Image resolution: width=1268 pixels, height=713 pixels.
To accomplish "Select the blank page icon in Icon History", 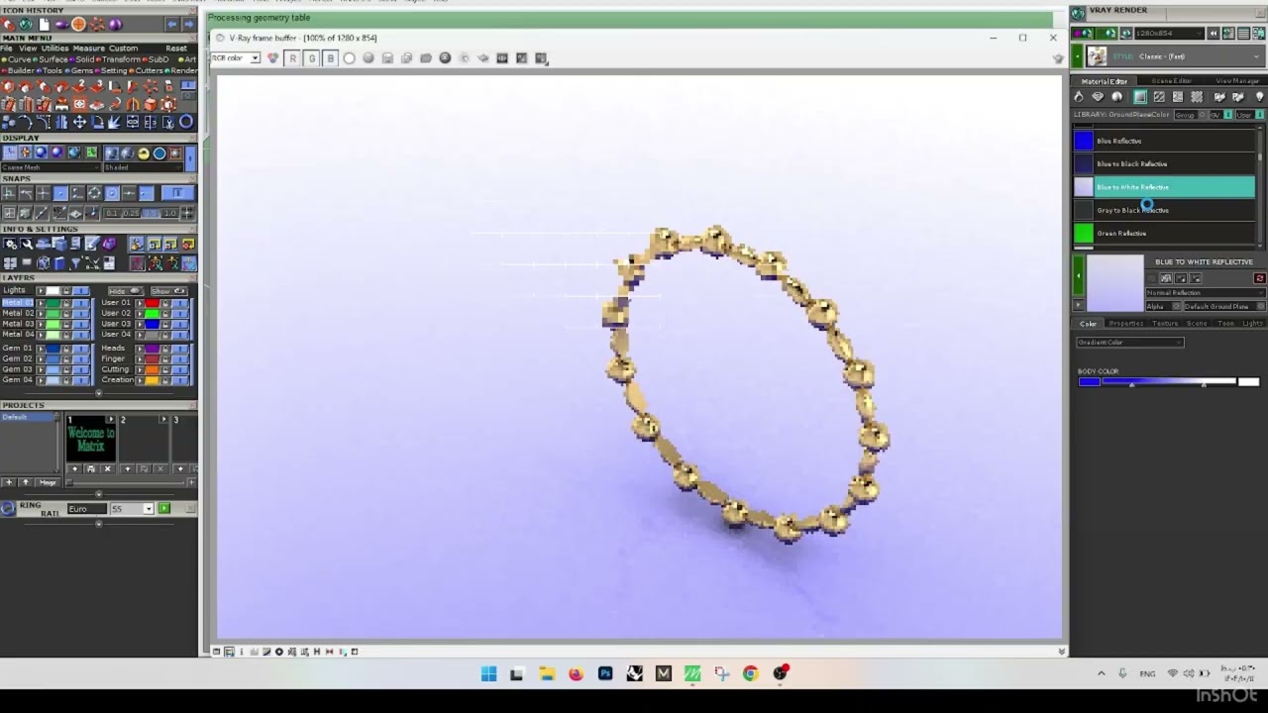I will [x=45, y=24].
